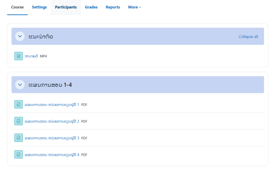Open the ສະບາຍດີ MP4 file link
This screenshot has width=273, height=170.
click(x=31, y=56)
